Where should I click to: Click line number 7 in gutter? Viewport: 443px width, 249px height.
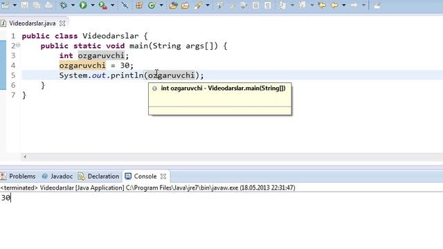[13, 95]
